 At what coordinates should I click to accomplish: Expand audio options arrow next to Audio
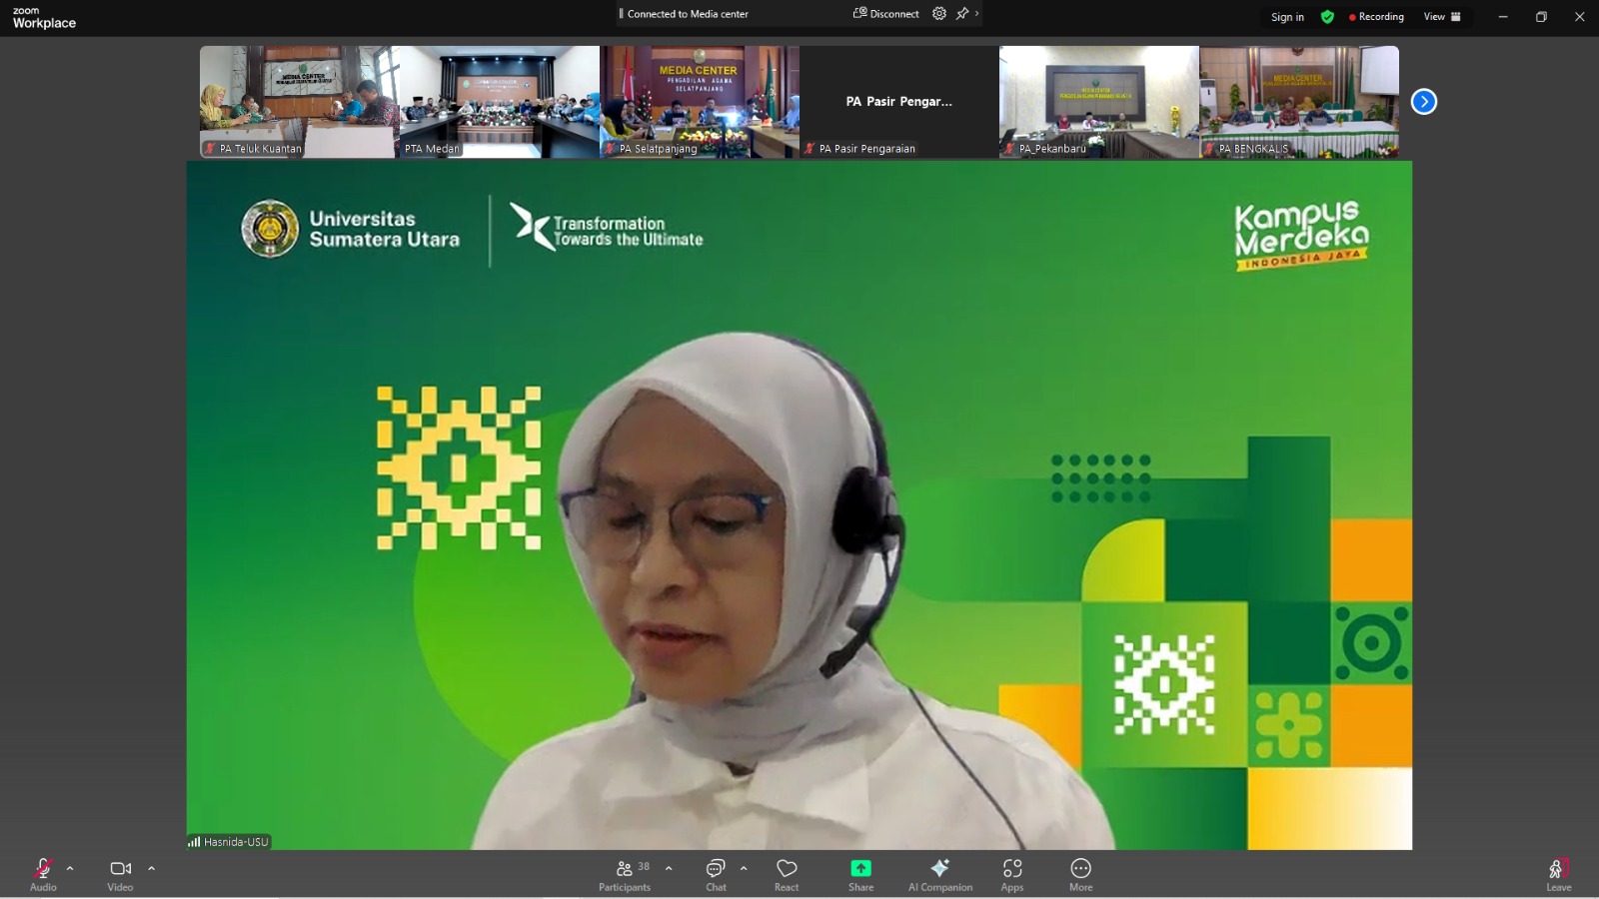pyautogui.click(x=70, y=868)
